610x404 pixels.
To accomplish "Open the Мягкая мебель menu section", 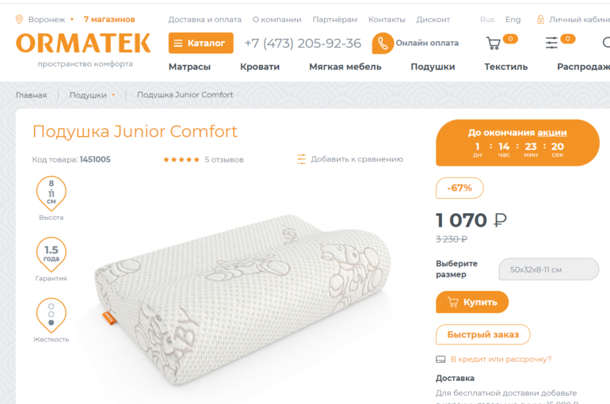I will click(345, 67).
